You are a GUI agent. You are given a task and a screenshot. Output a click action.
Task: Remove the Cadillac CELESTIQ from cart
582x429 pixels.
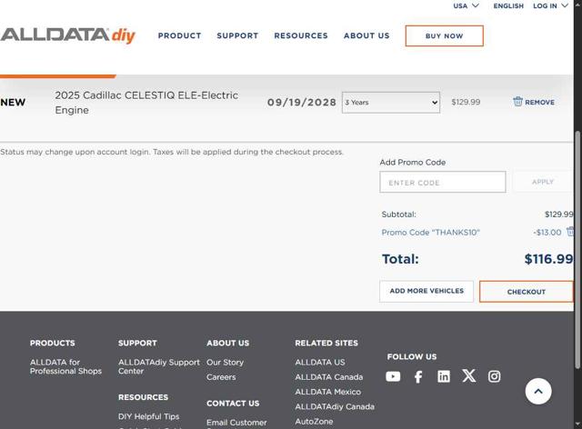(x=534, y=102)
